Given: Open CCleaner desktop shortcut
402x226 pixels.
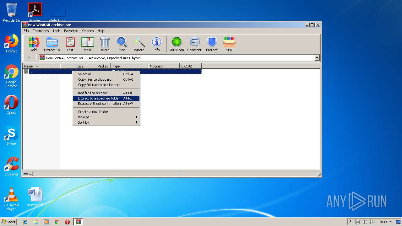Looking at the screenshot, I should coord(11,166).
